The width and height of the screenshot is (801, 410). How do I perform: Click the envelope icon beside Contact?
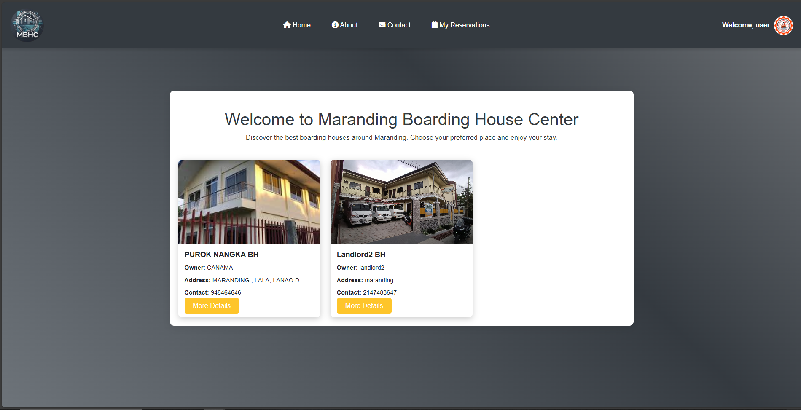coord(382,25)
